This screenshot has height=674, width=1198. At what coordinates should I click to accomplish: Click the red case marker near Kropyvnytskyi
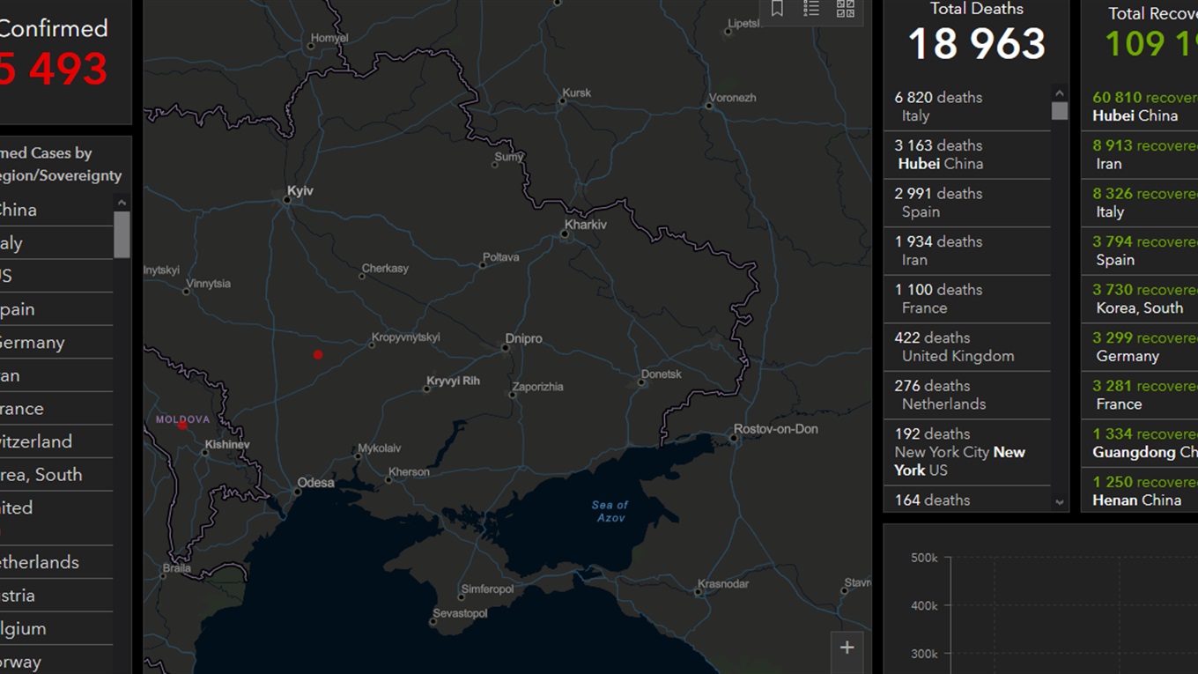tap(318, 354)
